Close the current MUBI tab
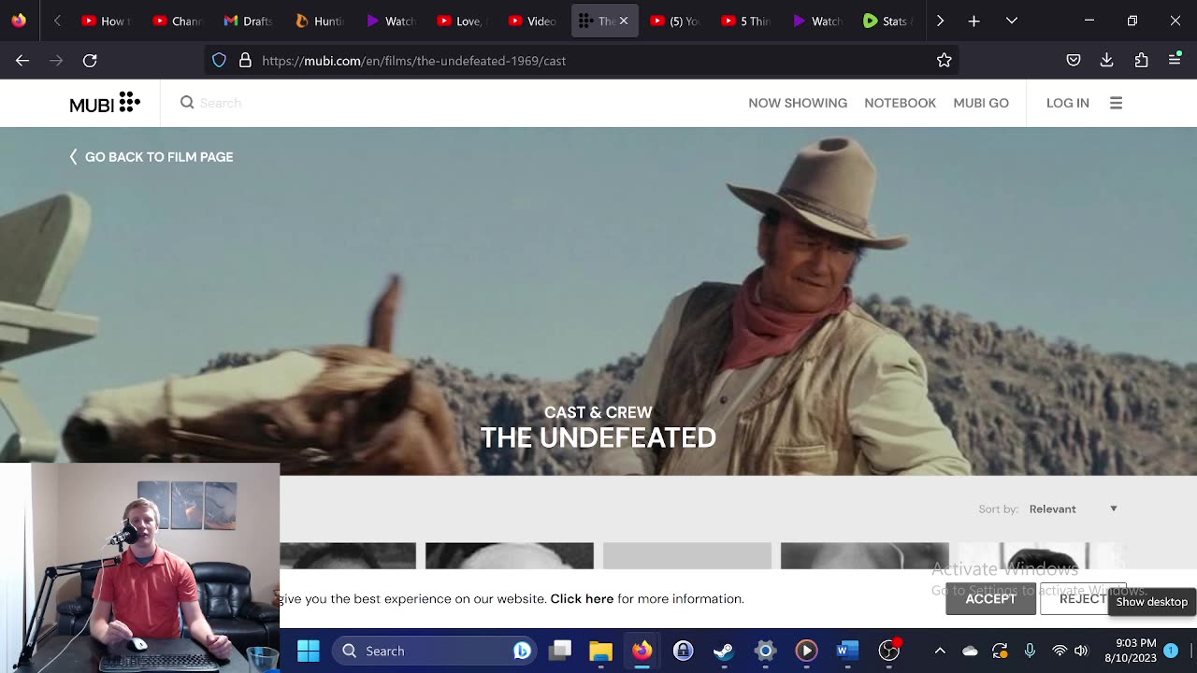 (x=624, y=21)
